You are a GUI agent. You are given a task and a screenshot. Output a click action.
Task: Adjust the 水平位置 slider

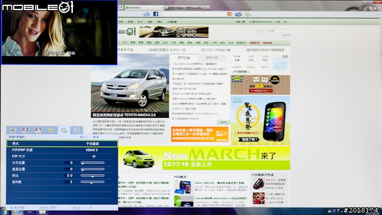[x=93, y=163]
